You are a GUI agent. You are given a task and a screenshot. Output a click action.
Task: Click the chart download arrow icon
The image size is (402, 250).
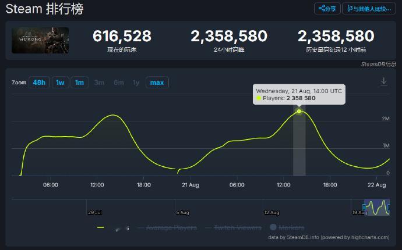(383, 81)
